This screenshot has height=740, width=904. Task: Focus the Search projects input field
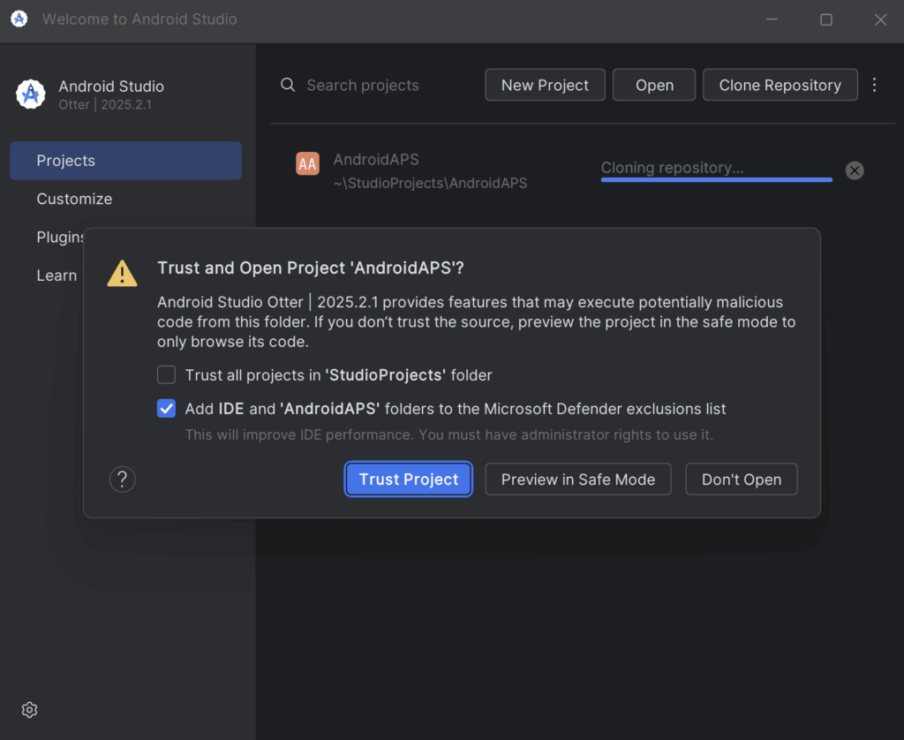(x=380, y=85)
